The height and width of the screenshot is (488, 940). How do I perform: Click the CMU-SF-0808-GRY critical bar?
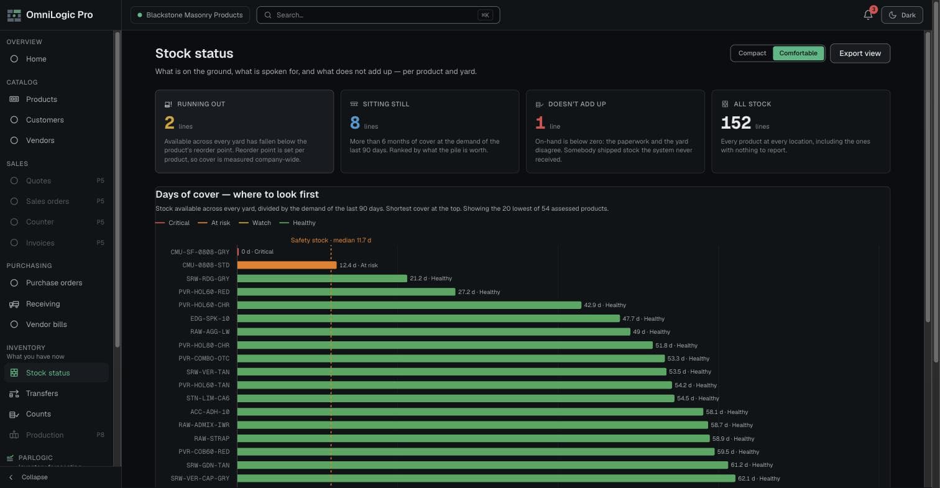238,252
